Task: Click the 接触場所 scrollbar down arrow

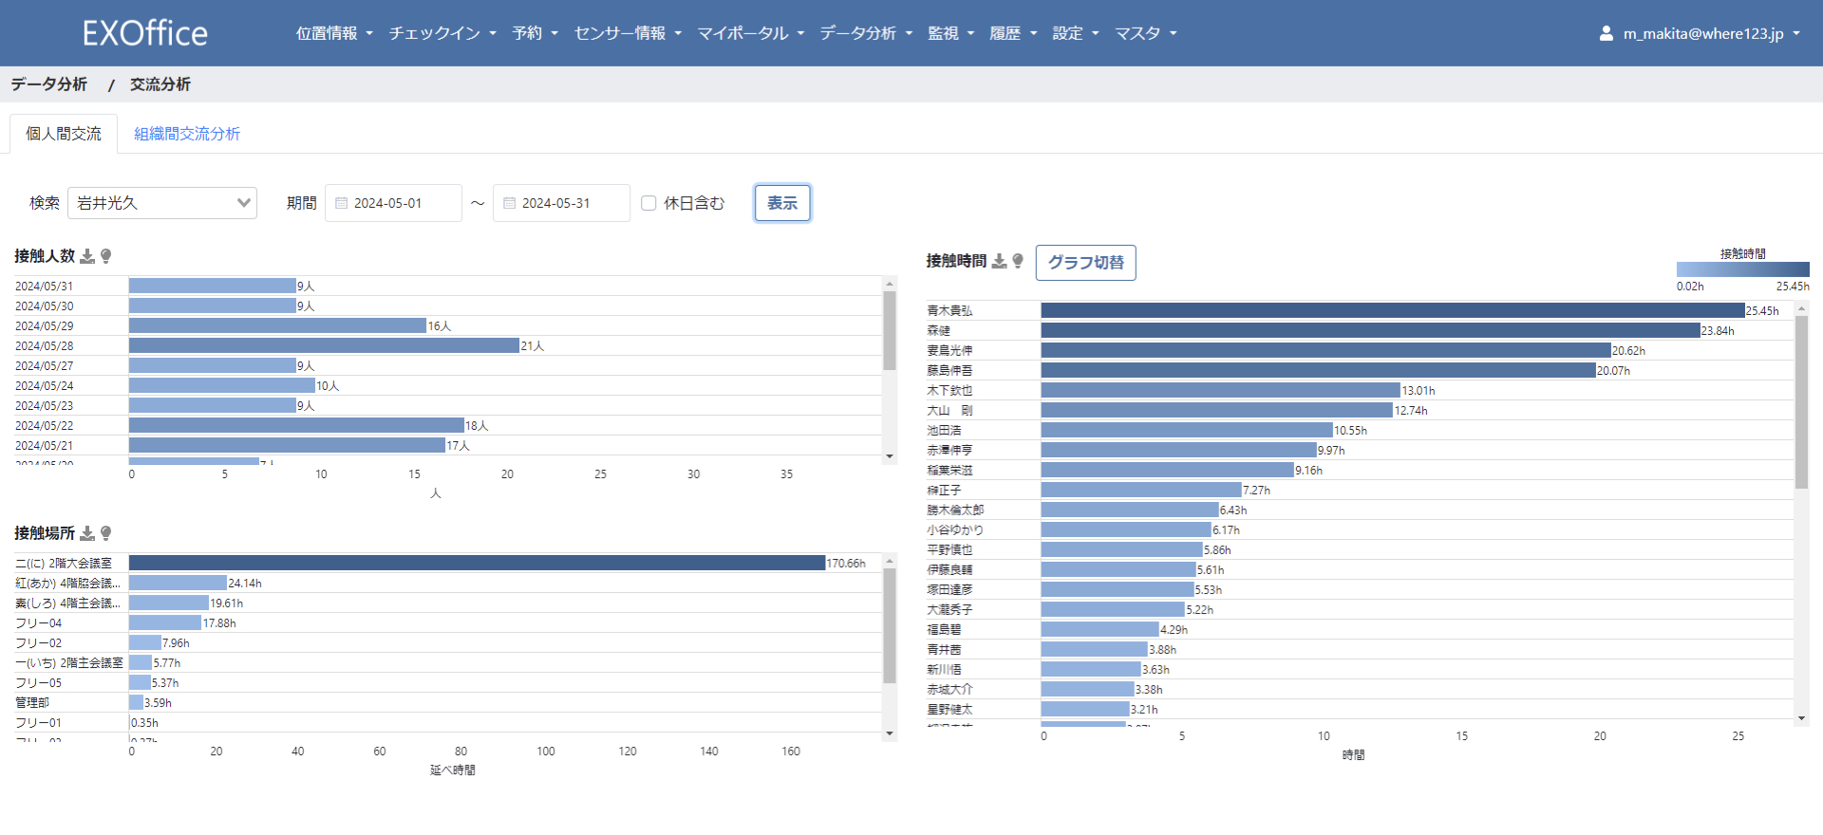Action: [x=890, y=733]
